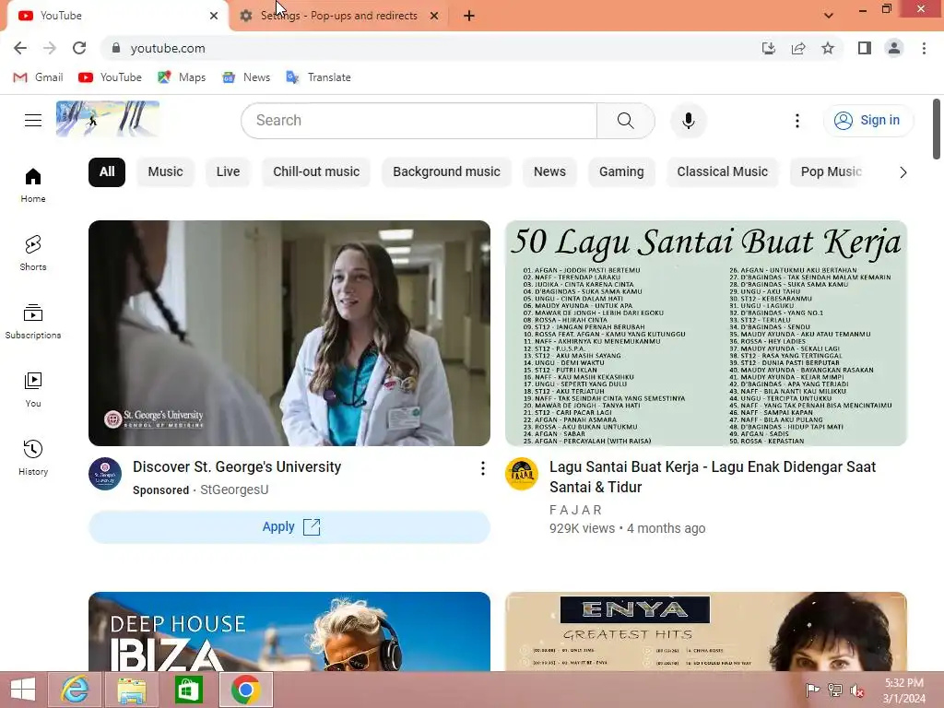944x708 pixels.
Task: Select the All filter chip
Action: pyautogui.click(x=107, y=172)
